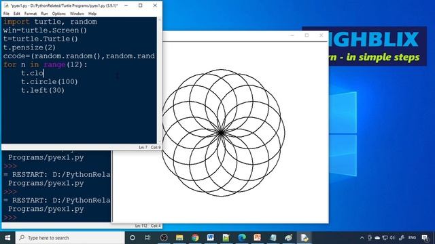435x244 pixels.
Task: Close the pyex1.py editor window
Action: point(155,5)
